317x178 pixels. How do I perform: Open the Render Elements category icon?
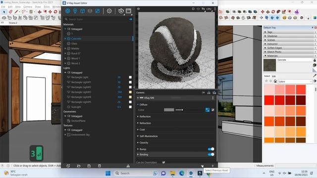tap(90, 11)
